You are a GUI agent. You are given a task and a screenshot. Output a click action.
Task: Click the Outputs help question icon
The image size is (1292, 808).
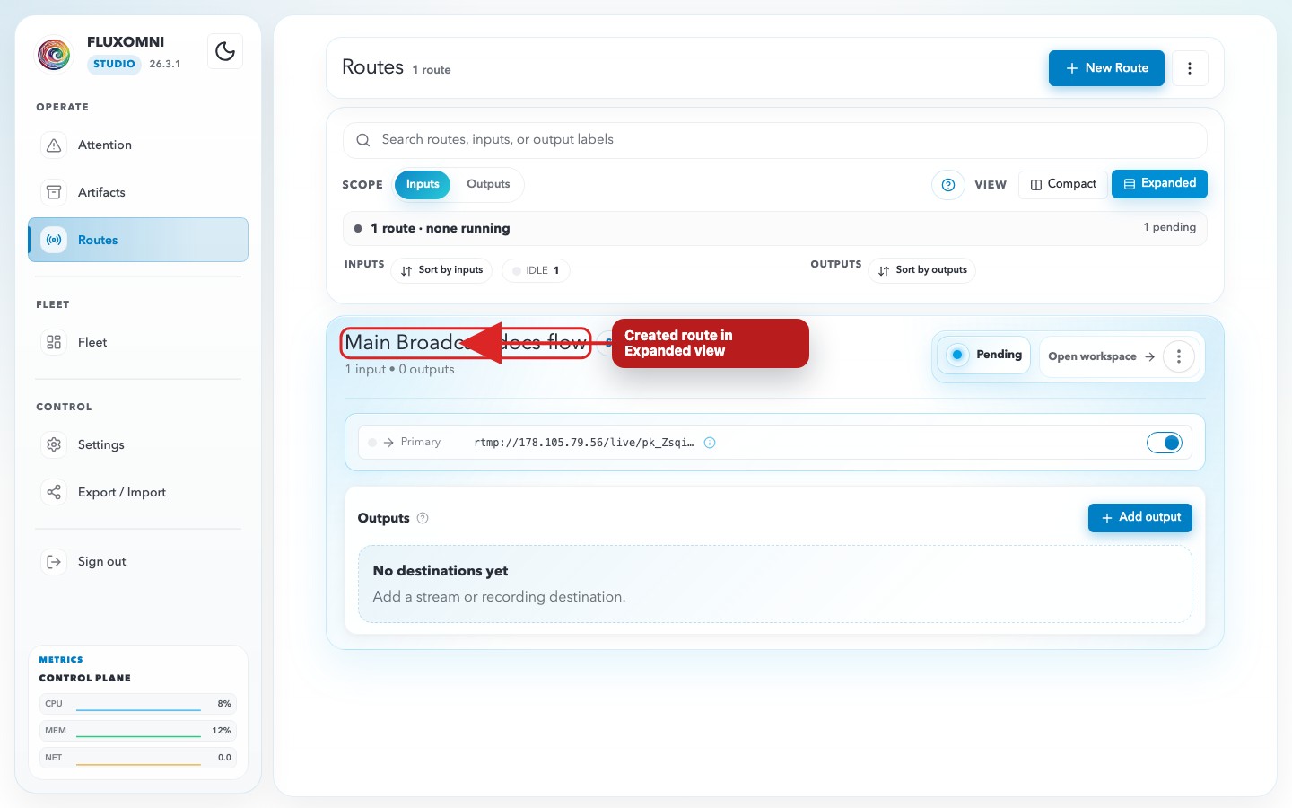(x=423, y=518)
